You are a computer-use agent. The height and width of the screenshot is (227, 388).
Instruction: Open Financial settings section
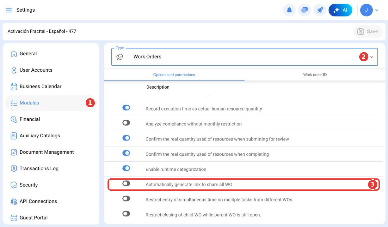coord(51,119)
